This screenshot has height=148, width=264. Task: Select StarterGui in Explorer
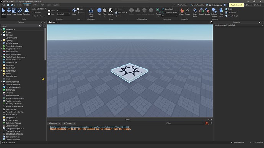(x=10, y=65)
